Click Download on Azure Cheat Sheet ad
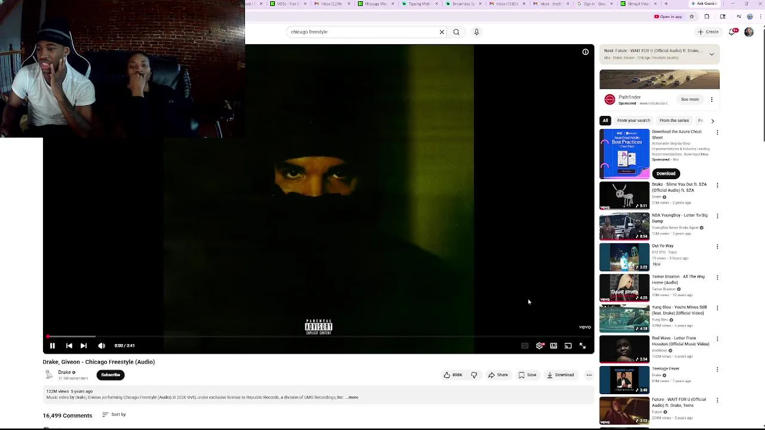 [666, 174]
